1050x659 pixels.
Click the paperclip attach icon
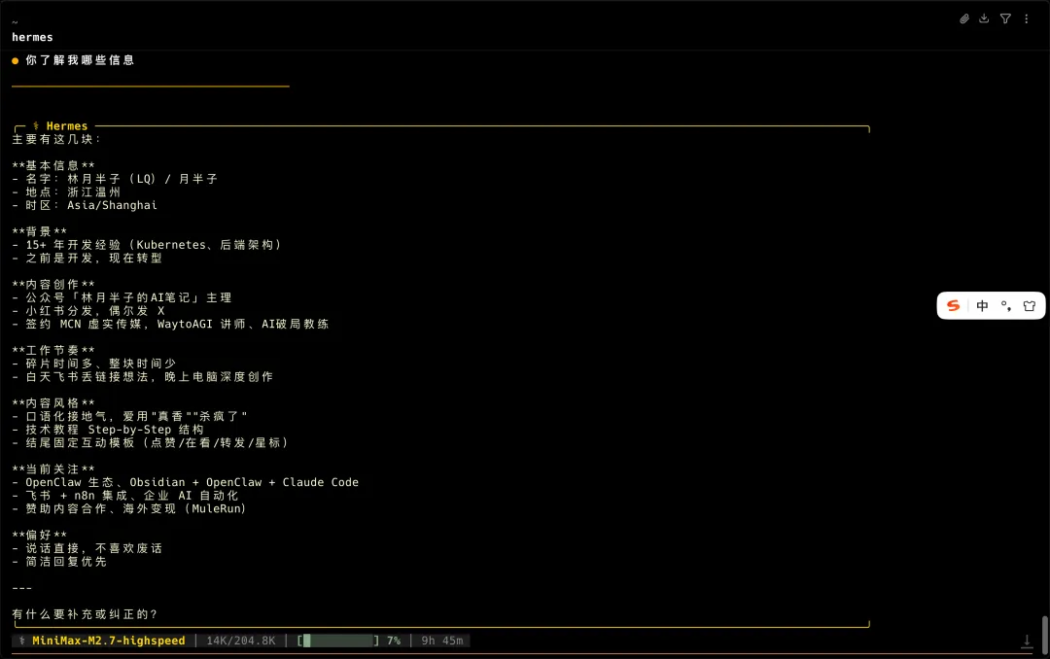pos(964,18)
